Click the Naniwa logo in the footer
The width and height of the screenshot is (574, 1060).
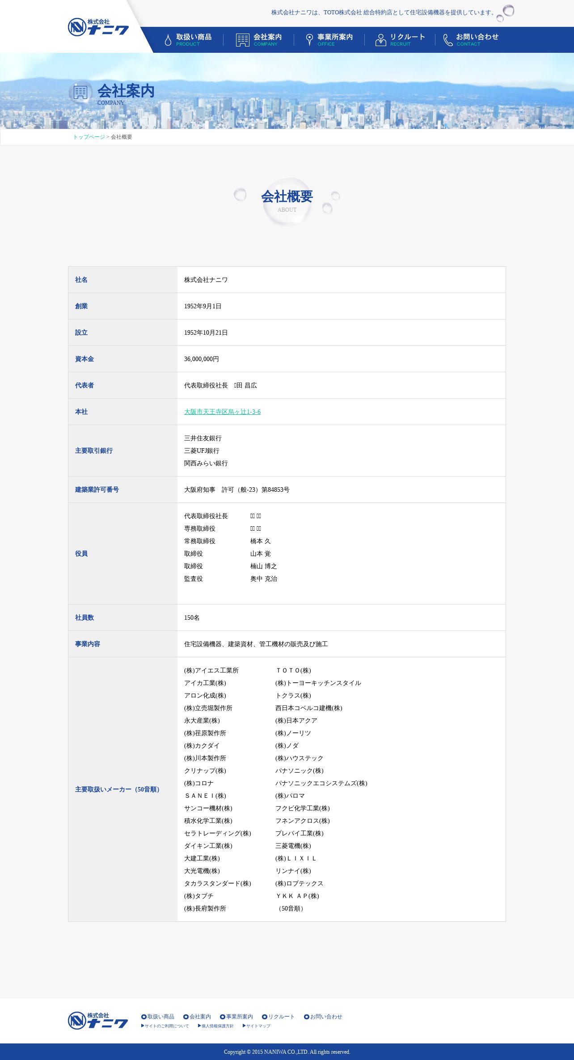point(98,1020)
